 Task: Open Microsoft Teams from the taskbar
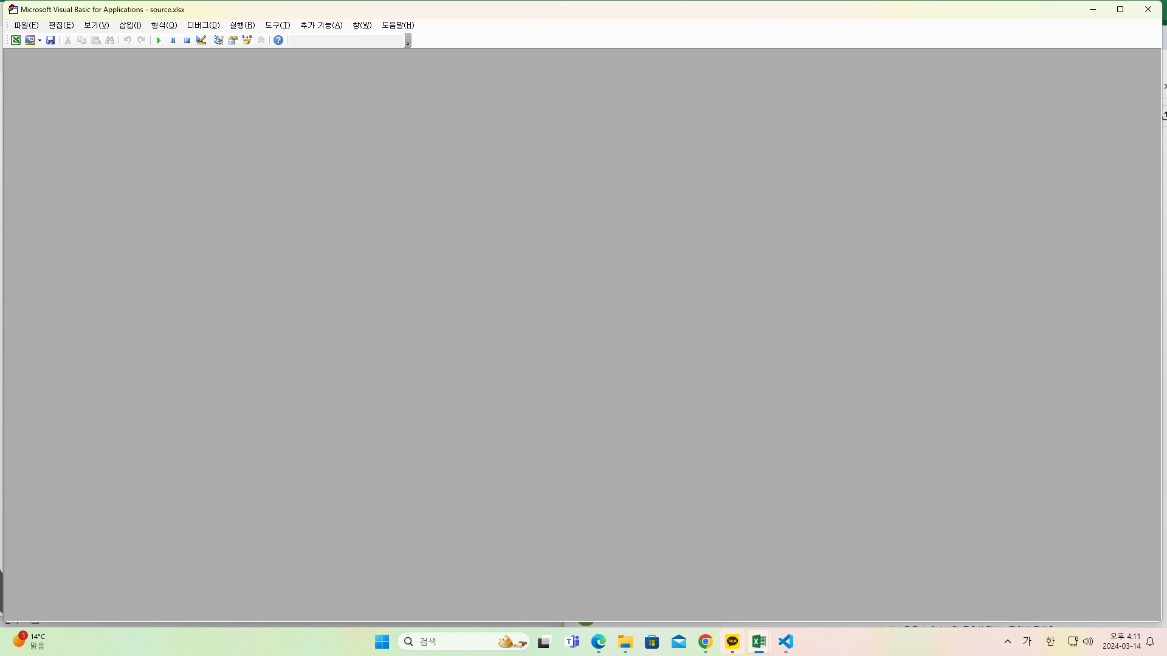pyautogui.click(x=572, y=641)
